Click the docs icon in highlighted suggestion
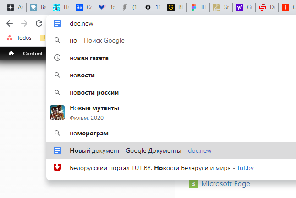This screenshot has width=296, height=198. click(57, 150)
